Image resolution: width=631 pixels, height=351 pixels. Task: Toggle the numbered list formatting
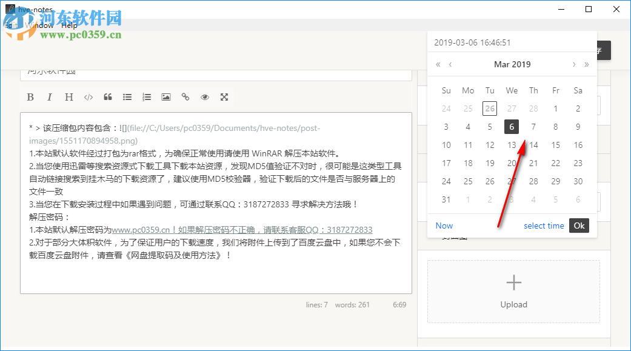146,96
